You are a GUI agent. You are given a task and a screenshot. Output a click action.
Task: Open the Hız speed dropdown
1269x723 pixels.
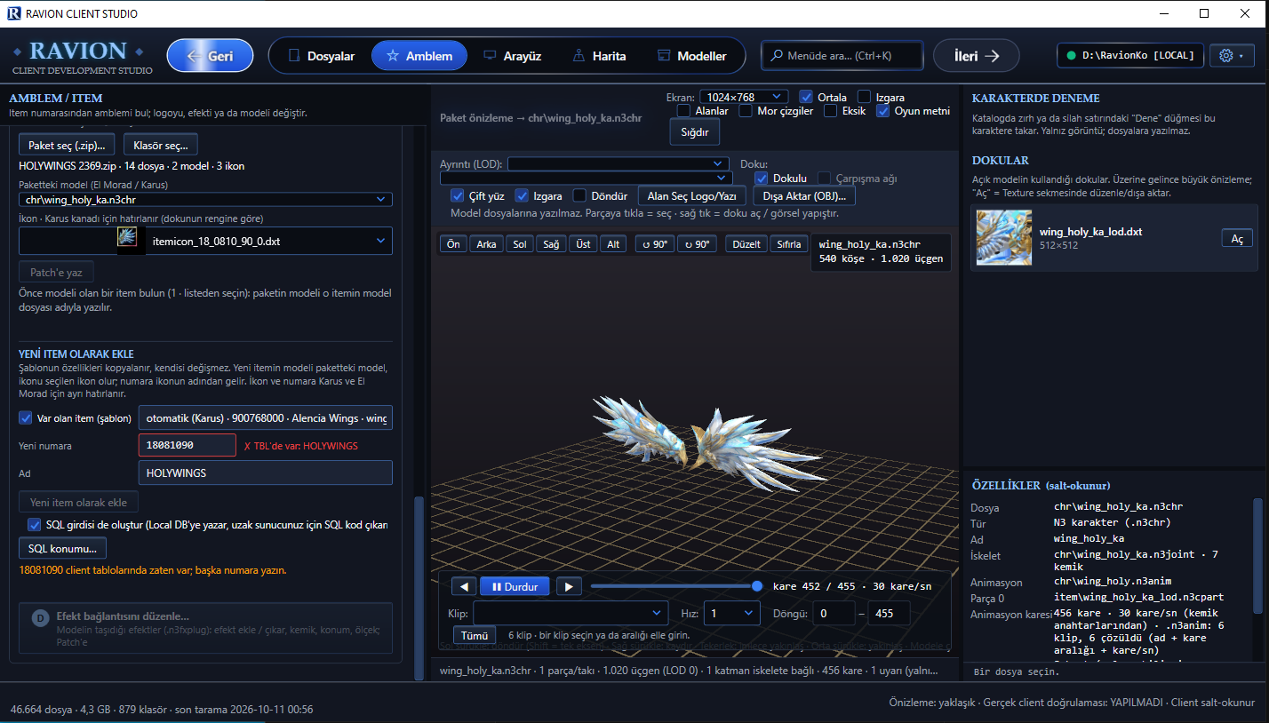(x=732, y=613)
